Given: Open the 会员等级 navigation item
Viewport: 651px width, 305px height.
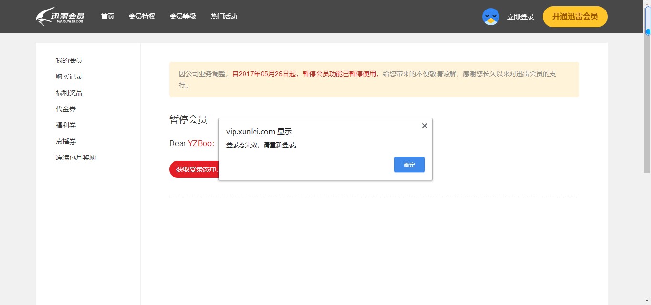Looking at the screenshot, I should pos(183,16).
